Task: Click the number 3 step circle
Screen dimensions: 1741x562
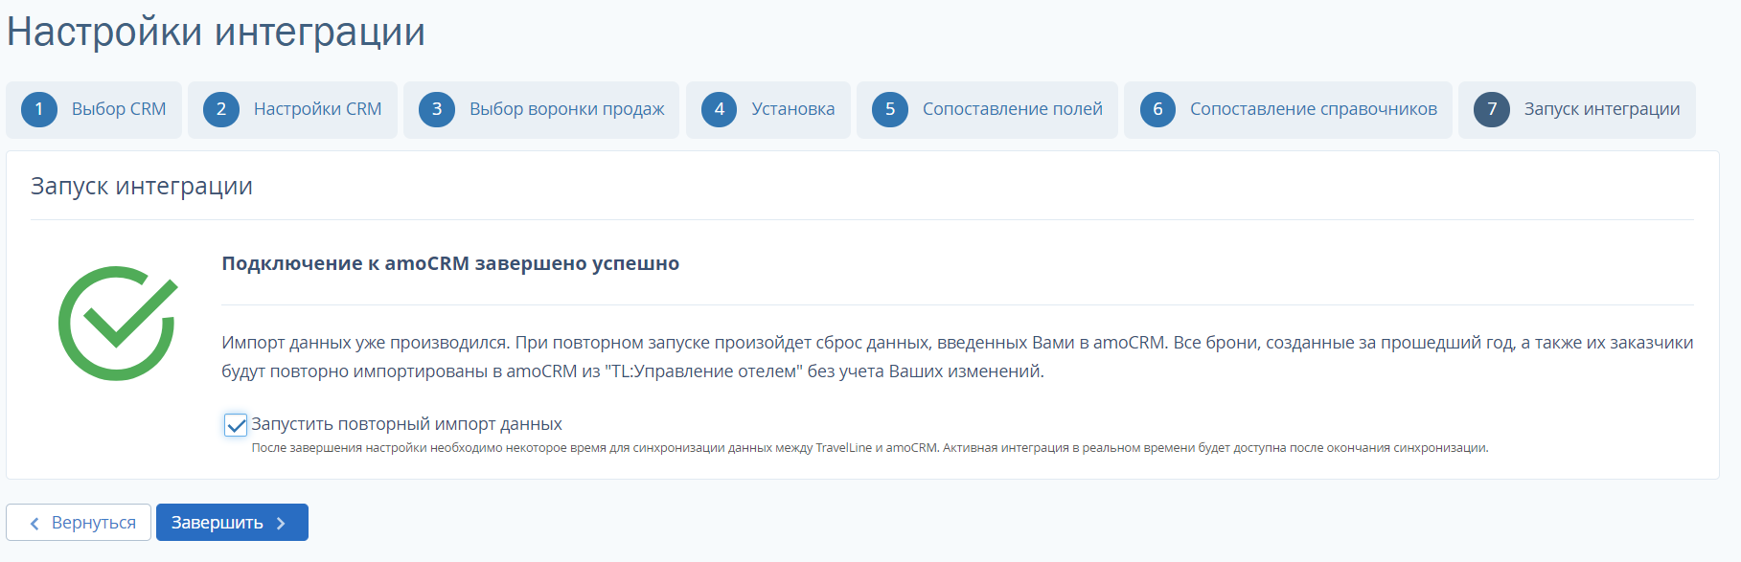Action: pos(437,109)
